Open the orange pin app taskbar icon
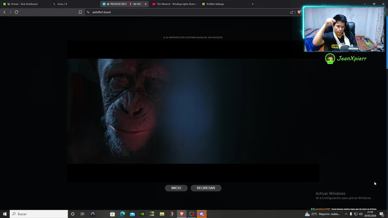Screen dimensions: 388x218 point(172,214)
